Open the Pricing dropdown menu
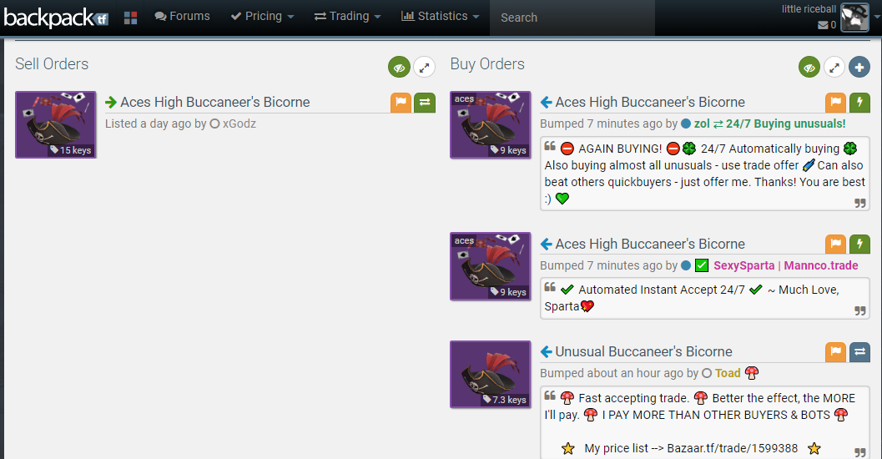882x459 pixels. point(262,17)
